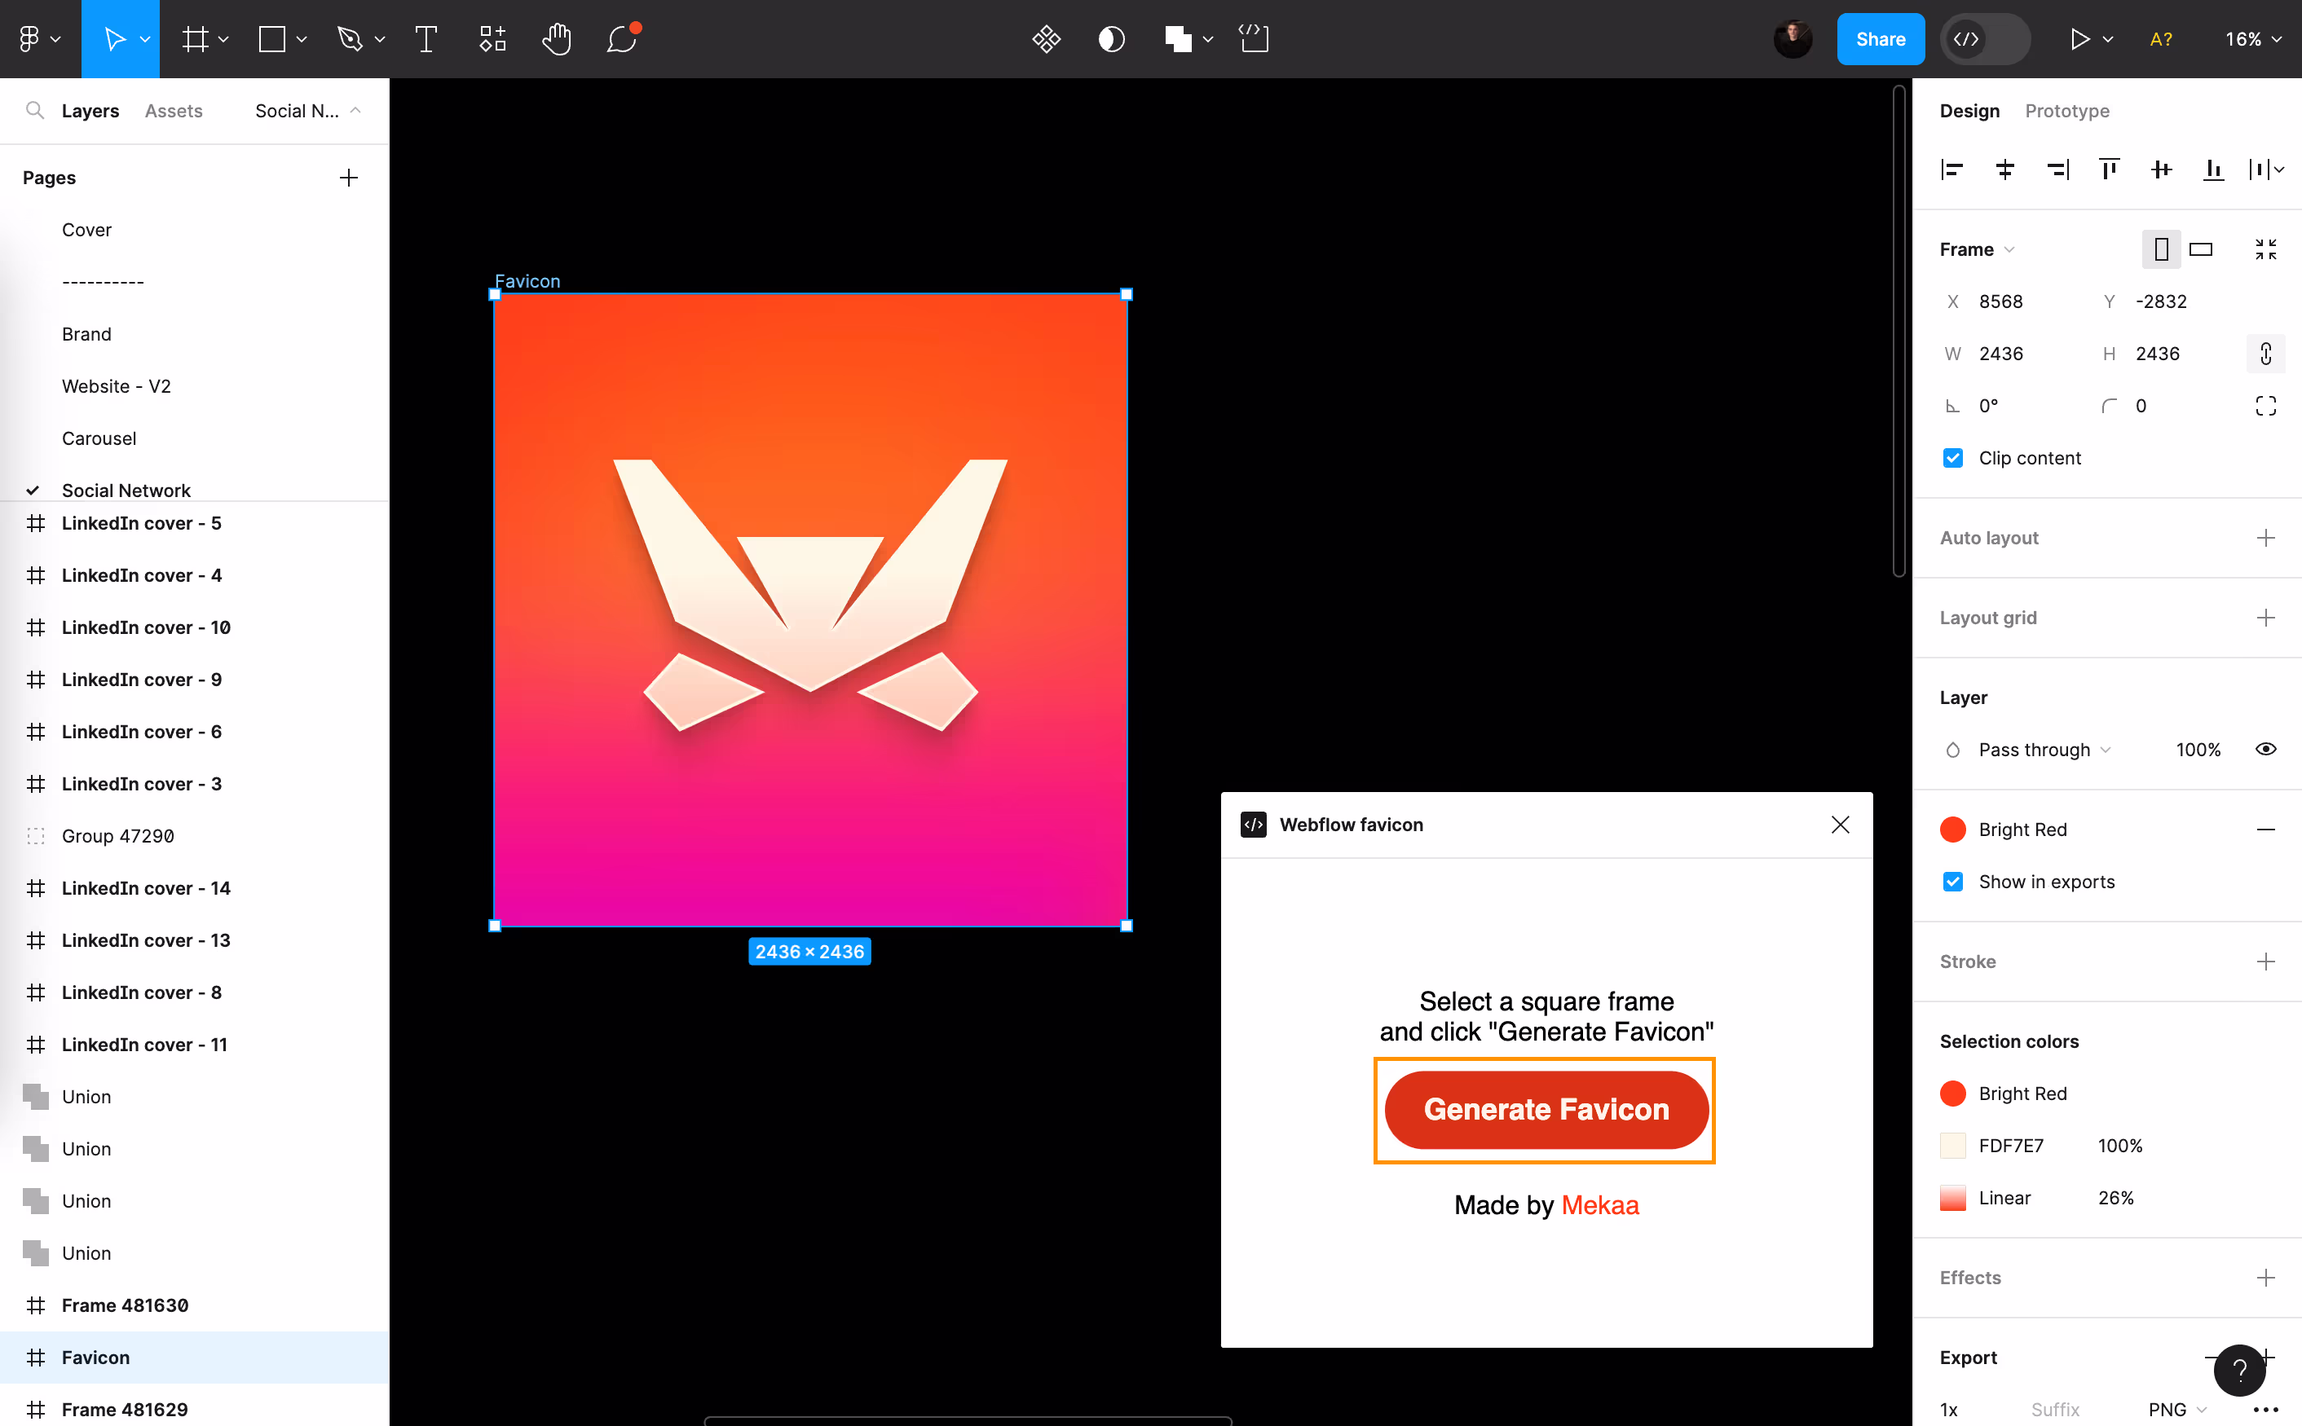Image resolution: width=2302 pixels, height=1426 pixels.
Task: Toggle Dev Mode switch
Action: click(1985, 38)
